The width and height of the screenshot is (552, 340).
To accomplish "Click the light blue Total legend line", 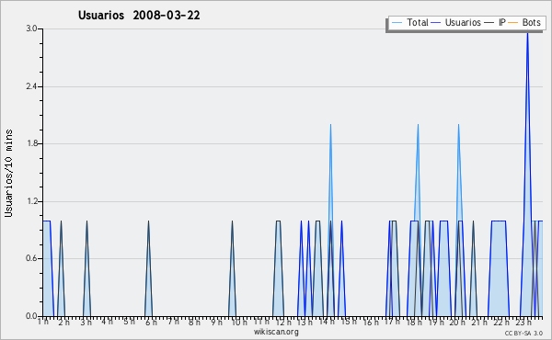I will tap(397, 23).
